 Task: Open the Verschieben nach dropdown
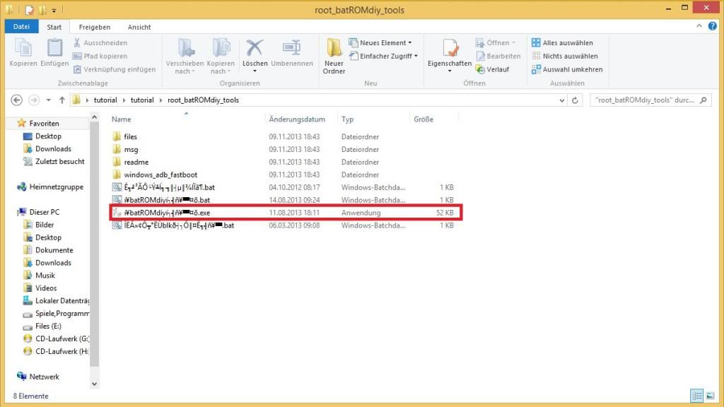tap(185, 57)
